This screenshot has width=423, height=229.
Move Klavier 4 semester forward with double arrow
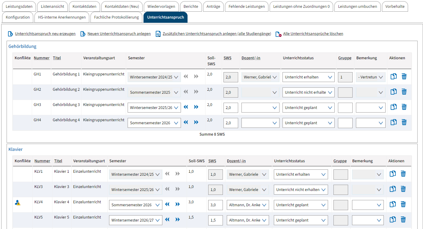click(177, 204)
